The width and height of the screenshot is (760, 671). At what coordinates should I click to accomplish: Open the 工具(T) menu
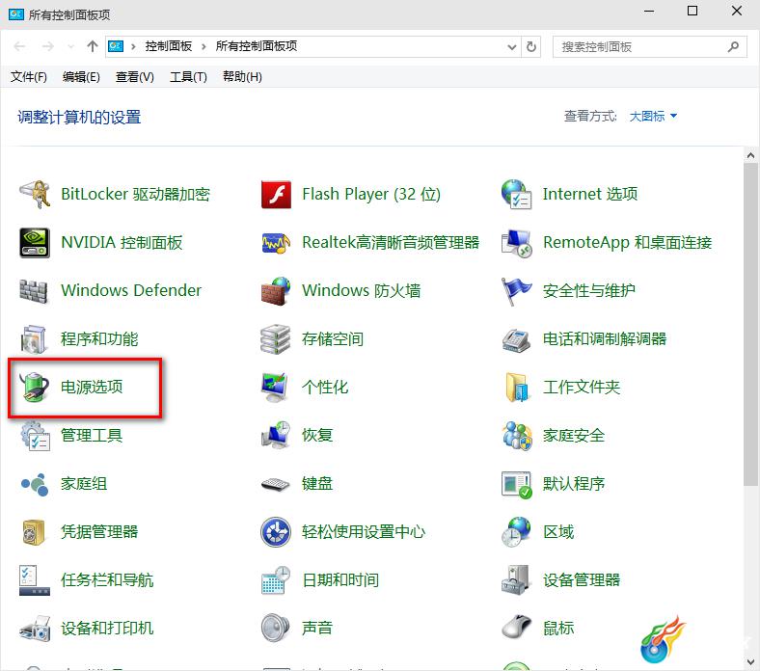188,77
